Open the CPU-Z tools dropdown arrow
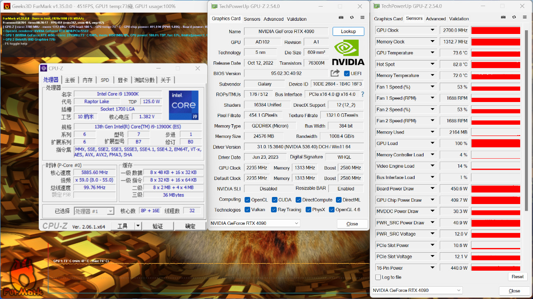This screenshot has height=299, width=533. (x=138, y=226)
